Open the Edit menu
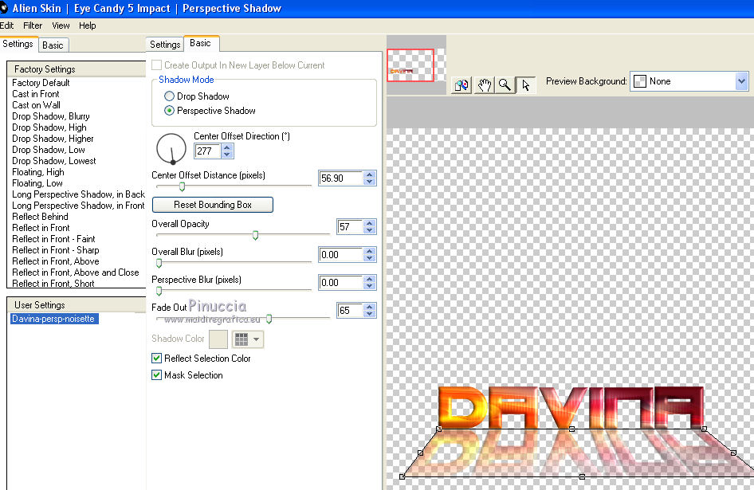Viewport: 754px width, 490px height. 6,25
